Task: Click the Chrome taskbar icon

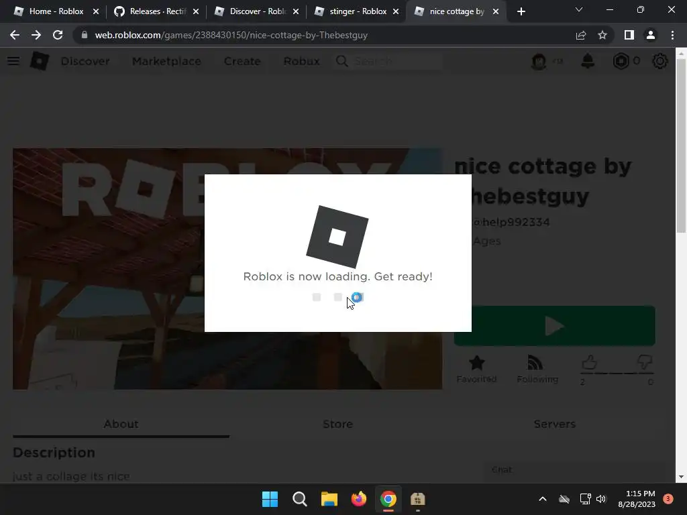Action: [x=388, y=499]
